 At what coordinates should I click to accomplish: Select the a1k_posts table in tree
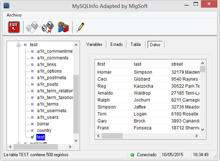click(x=48, y=84)
